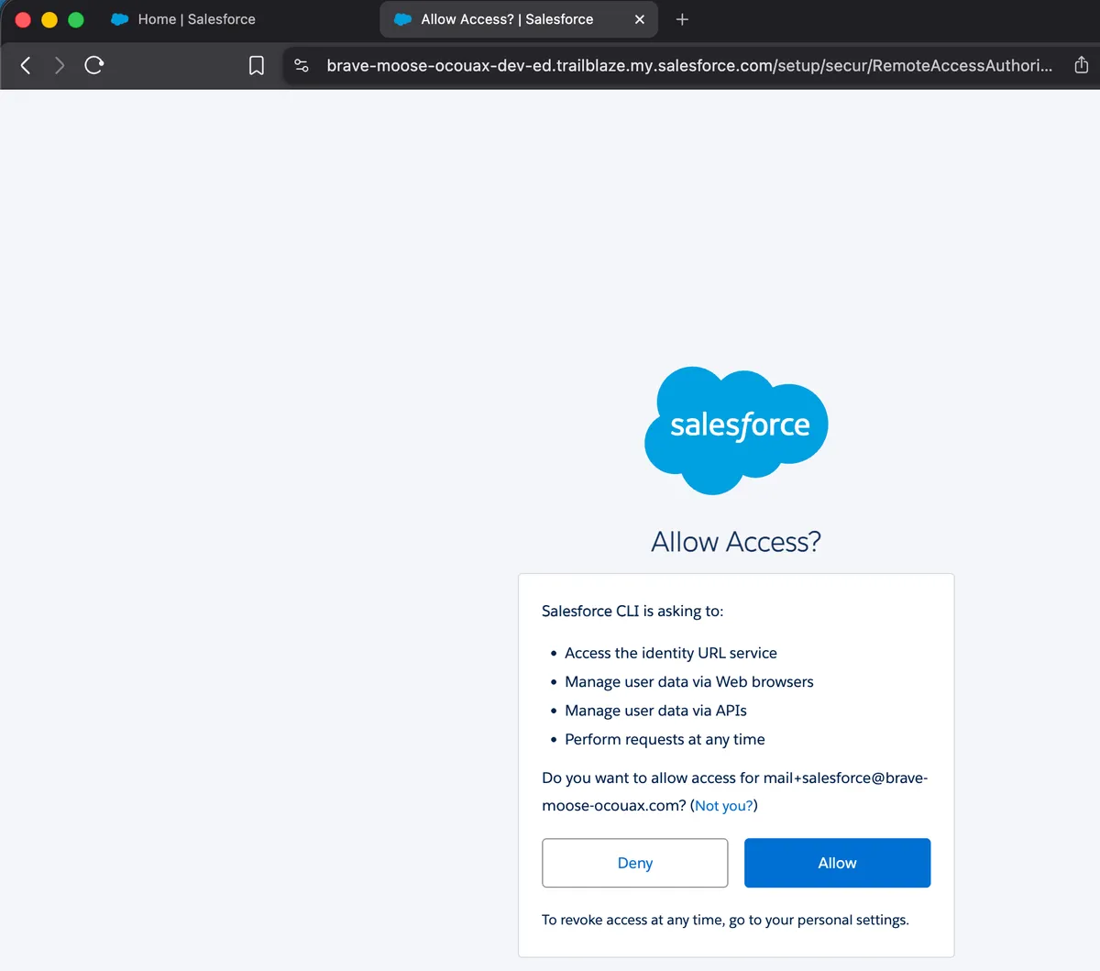Open site settings icon in address bar

tap(302, 65)
